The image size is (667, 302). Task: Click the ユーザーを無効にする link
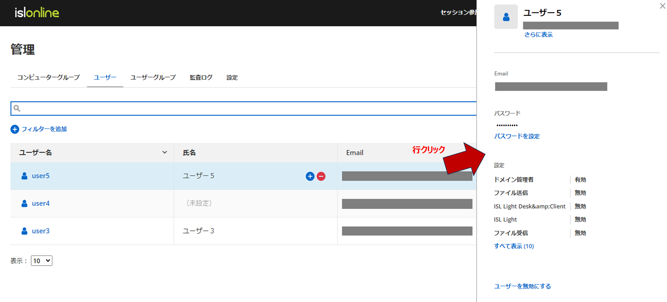[x=522, y=286]
